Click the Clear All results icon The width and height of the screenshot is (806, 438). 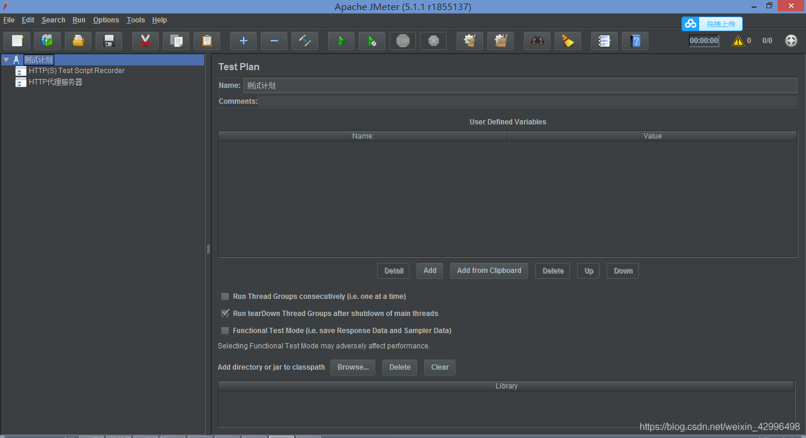tap(501, 41)
